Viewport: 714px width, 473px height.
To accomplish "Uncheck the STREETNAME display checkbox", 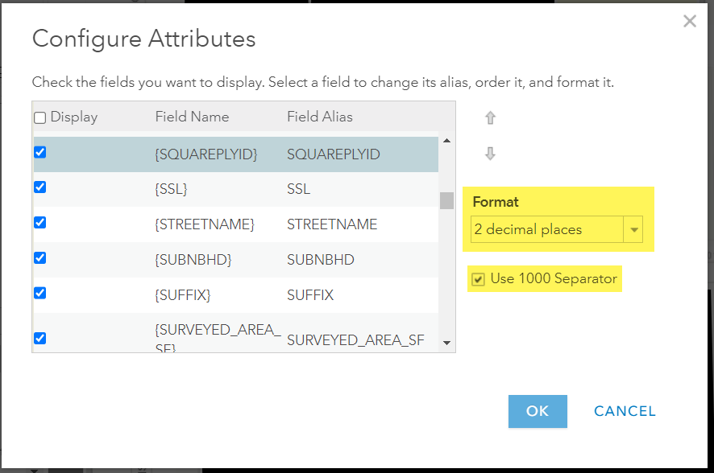I will pyautogui.click(x=39, y=222).
